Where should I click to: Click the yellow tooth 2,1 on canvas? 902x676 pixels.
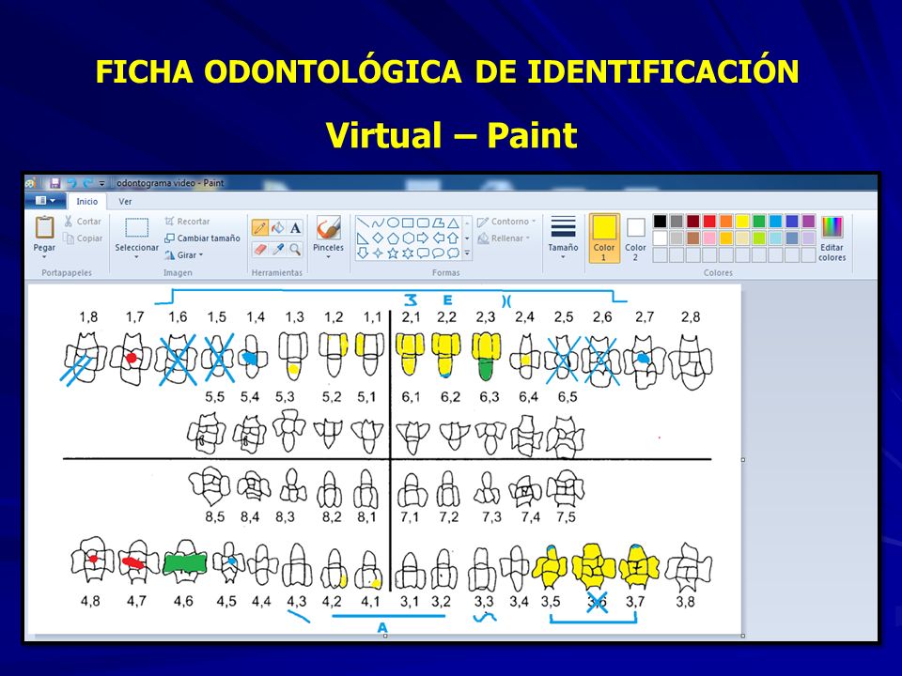410,353
